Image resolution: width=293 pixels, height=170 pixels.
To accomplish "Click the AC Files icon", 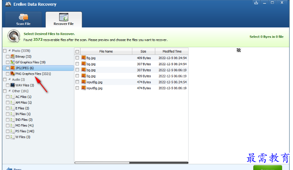I will [13, 97].
